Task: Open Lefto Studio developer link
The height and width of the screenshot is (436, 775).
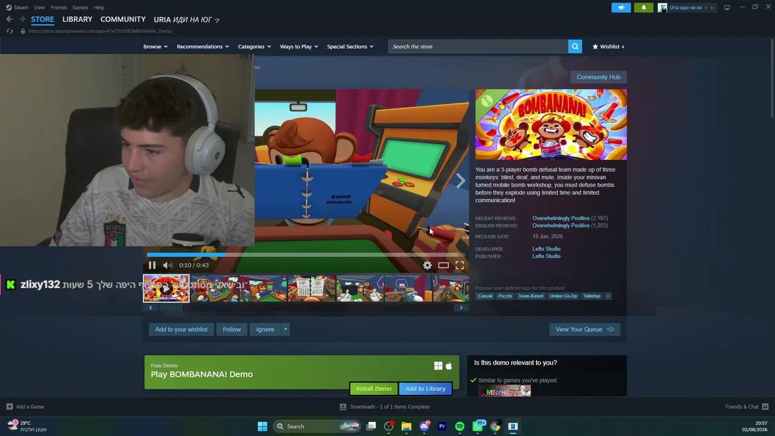Action: [x=546, y=249]
